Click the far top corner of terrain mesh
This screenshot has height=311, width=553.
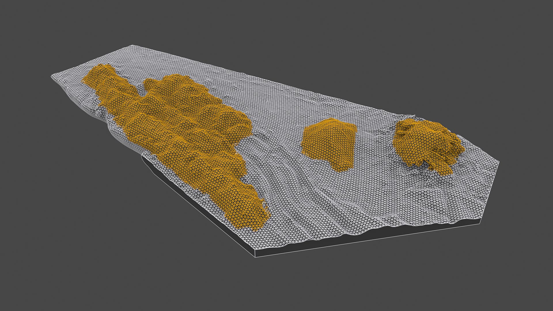(132, 45)
